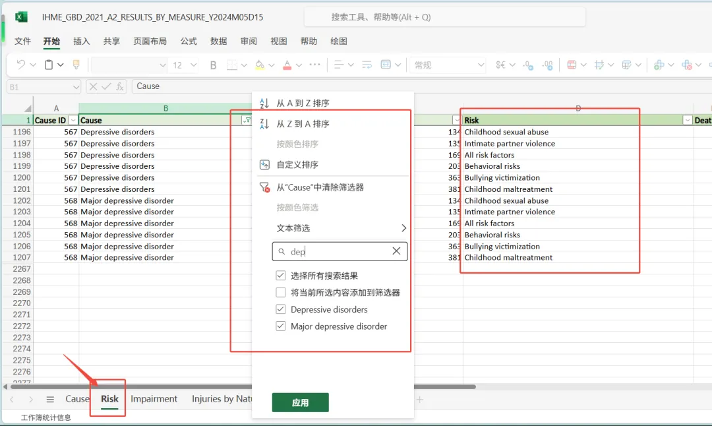This screenshot has height=426, width=712.
Task: Open the fill color dropdown arrow
Action: (272, 65)
